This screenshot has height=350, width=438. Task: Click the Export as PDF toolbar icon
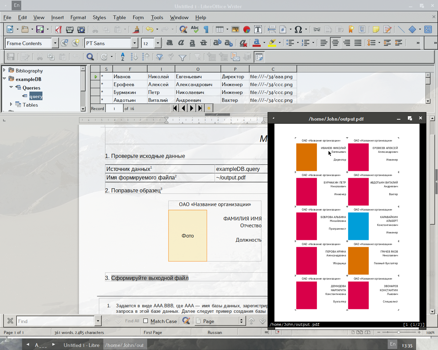[59, 29]
